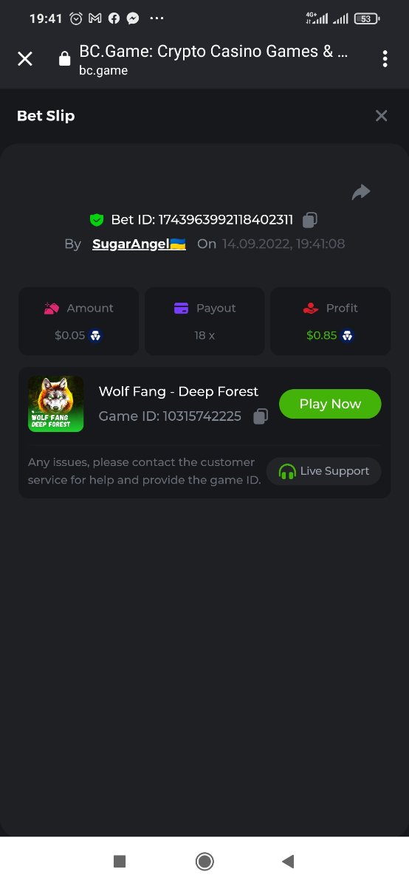Viewport: 409px width, 886px height.
Task: Close the browser tab with X
Action: pyautogui.click(x=25, y=59)
